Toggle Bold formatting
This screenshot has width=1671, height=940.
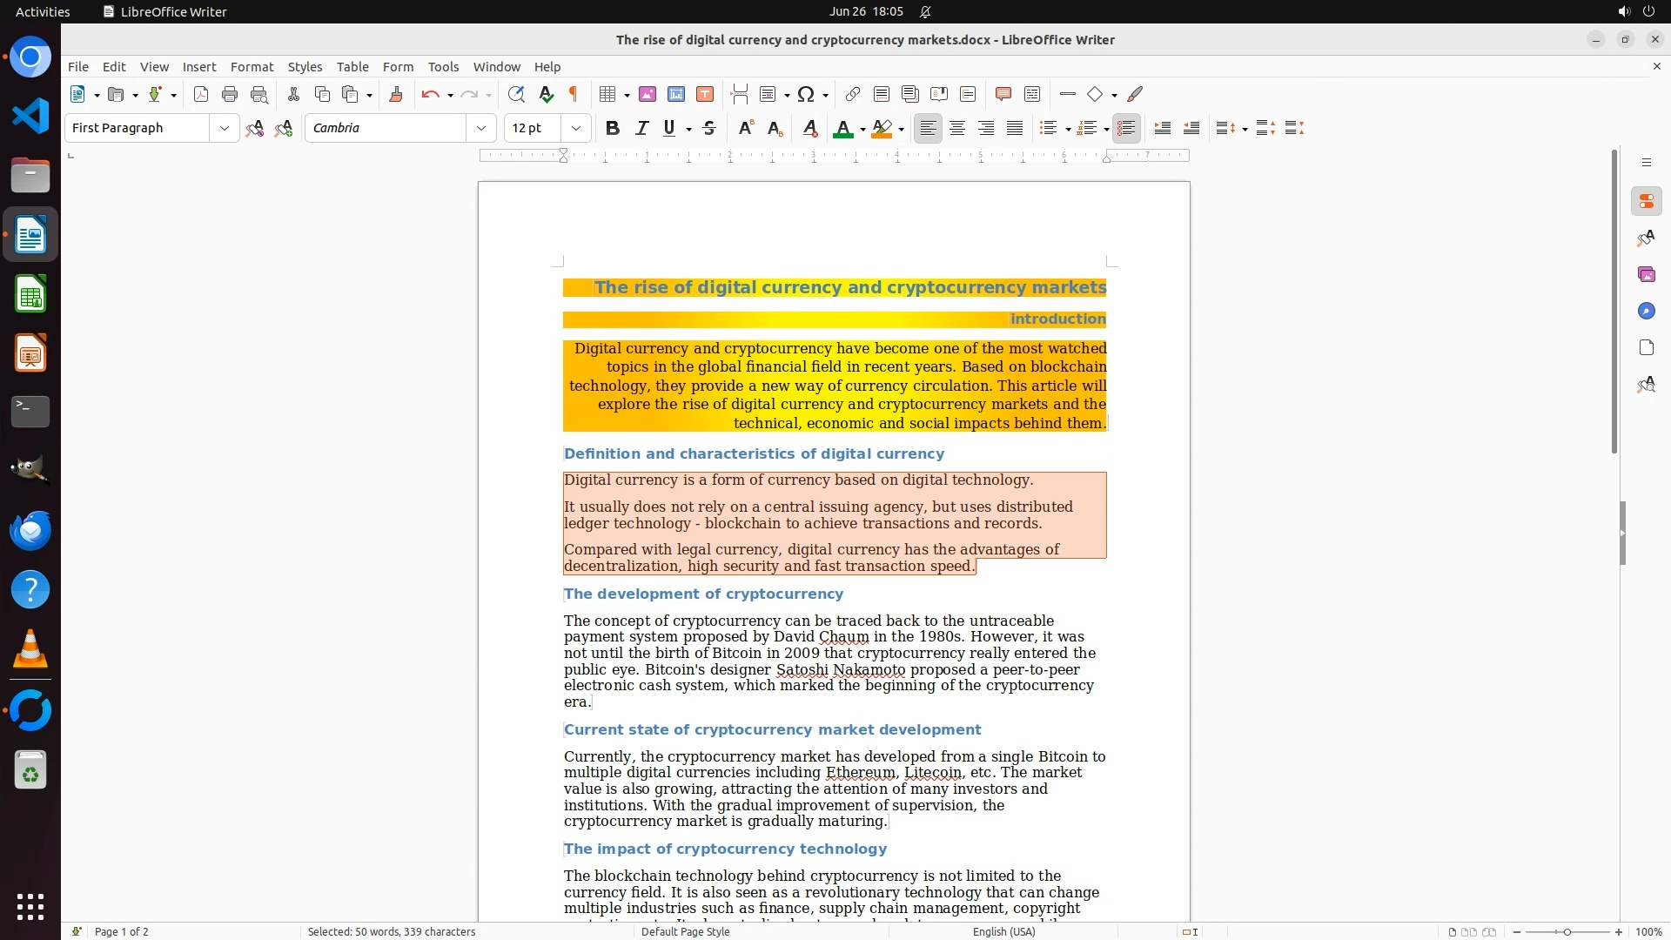613,128
